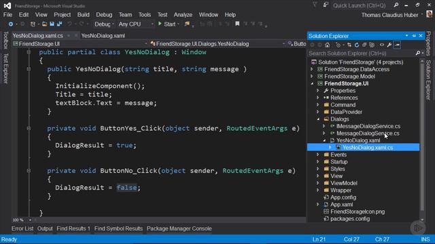The image size is (435, 244).
Task: Collapse the ButtonYes_Click method outline
Action: tap(29, 128)
